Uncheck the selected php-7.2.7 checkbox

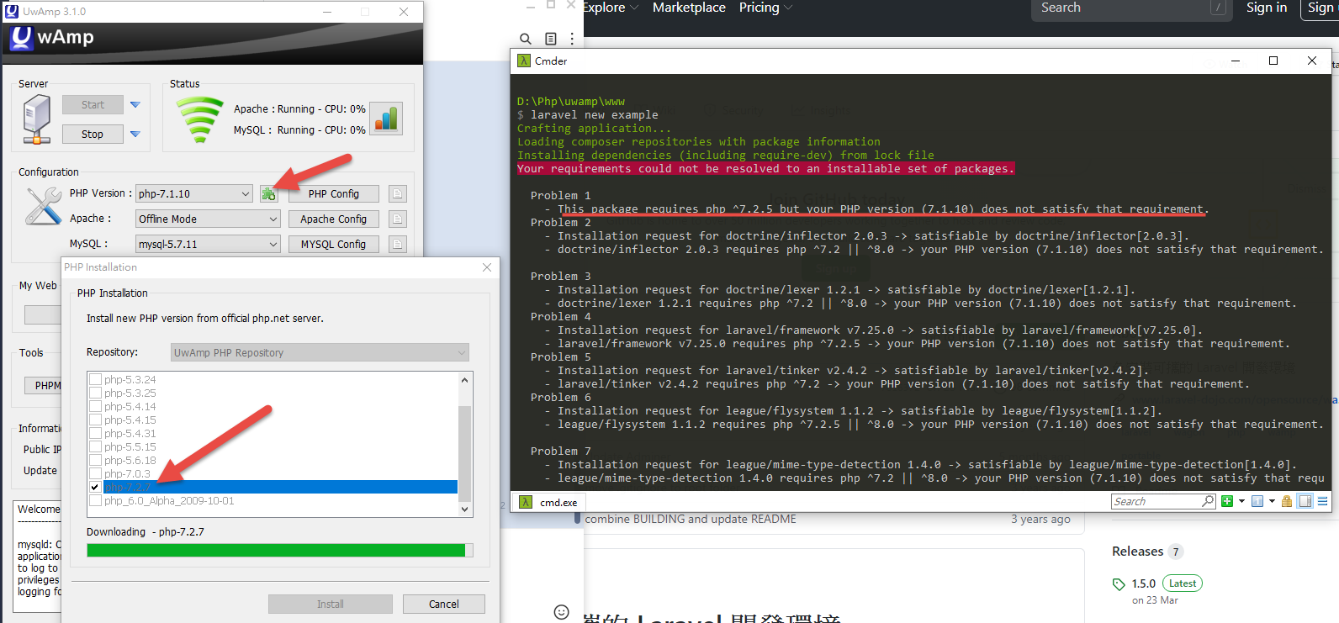pyautogui.click(x=96, y=488)
